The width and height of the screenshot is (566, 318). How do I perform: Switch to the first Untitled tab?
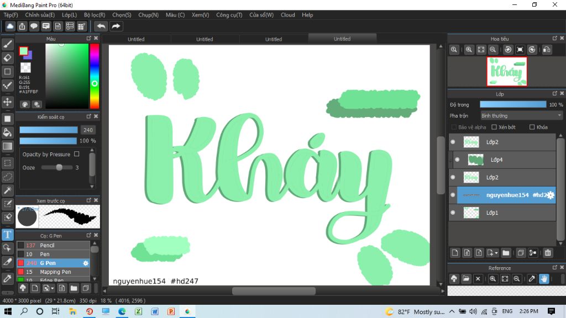coord(136,39)
